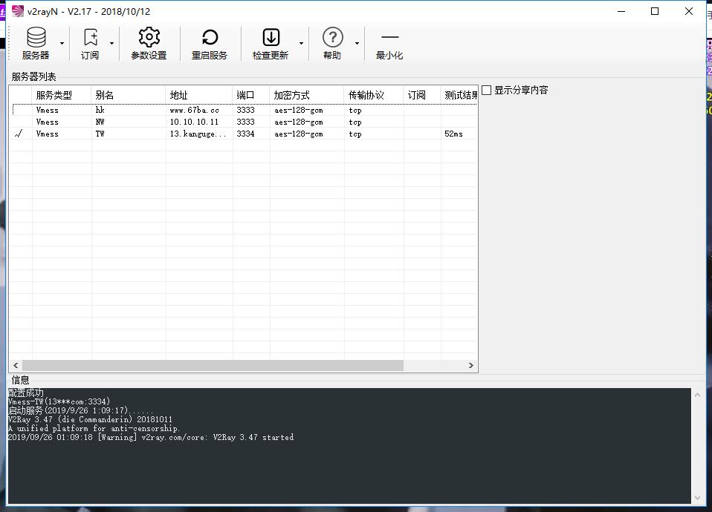The width and height of the screenshot is (712, 512).
Task: Click the v2rayN app icon in title bar
Action: (17, 11)
